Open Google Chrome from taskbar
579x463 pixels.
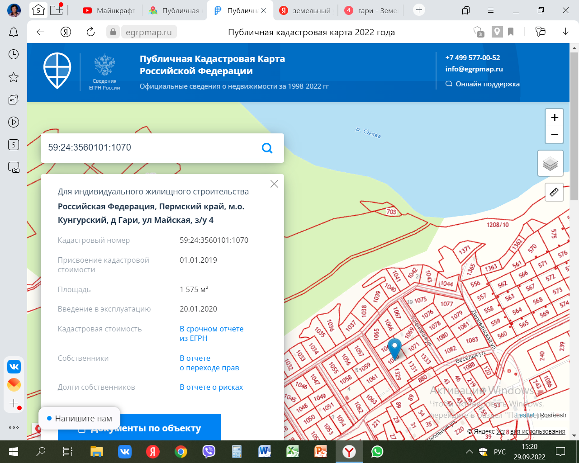(180, 452)
